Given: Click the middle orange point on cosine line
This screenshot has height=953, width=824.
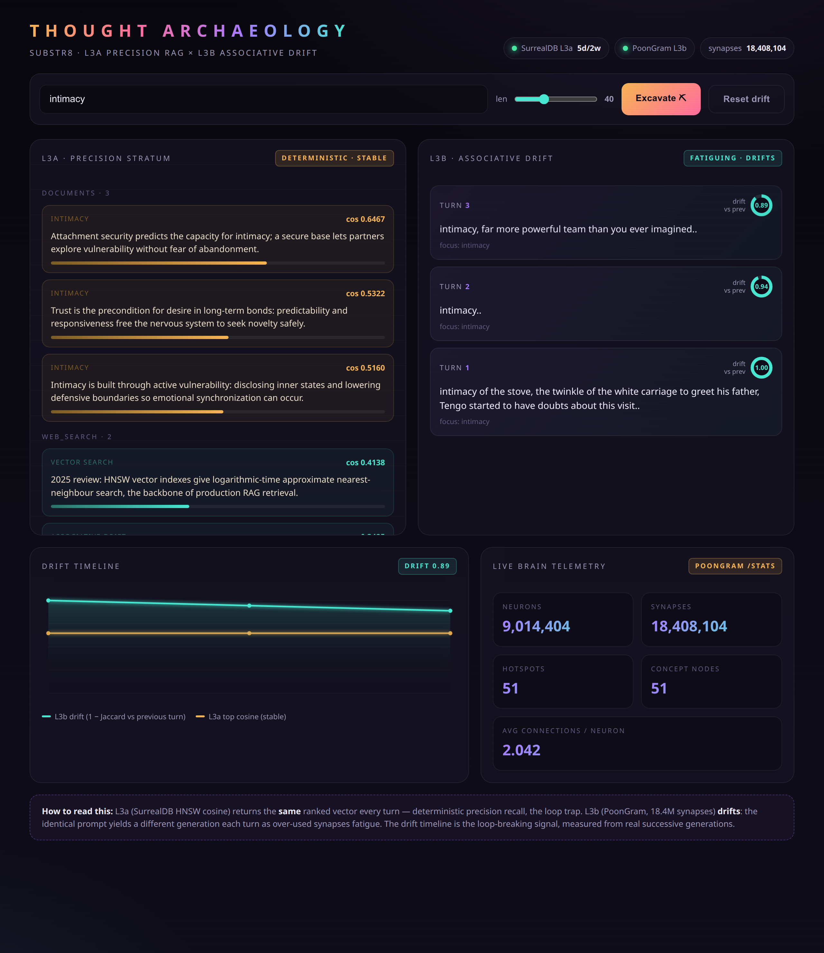Looking at the screenshot, I should click(x=249, y=633).
